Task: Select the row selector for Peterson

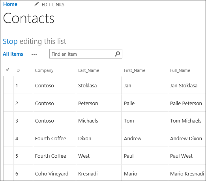Action: tap(8, 103)
